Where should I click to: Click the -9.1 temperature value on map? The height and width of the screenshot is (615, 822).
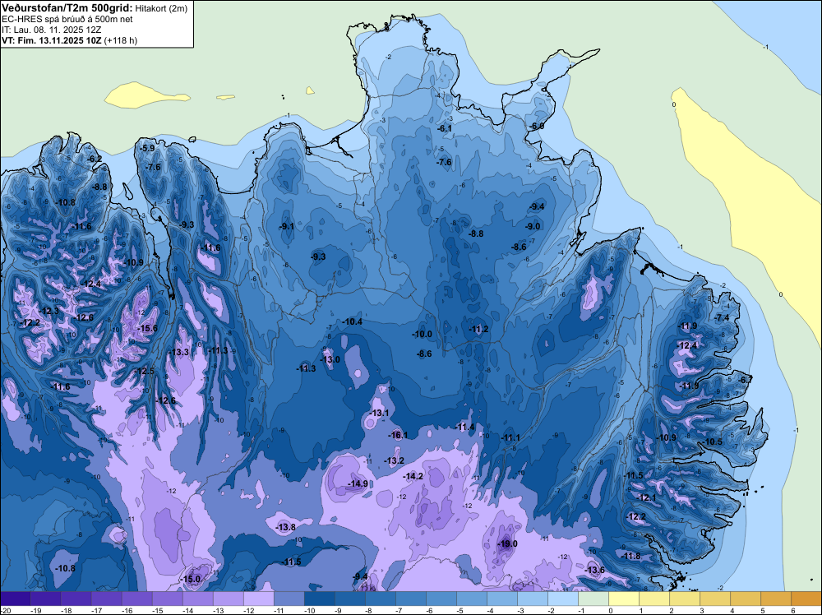tap(287, 226)
